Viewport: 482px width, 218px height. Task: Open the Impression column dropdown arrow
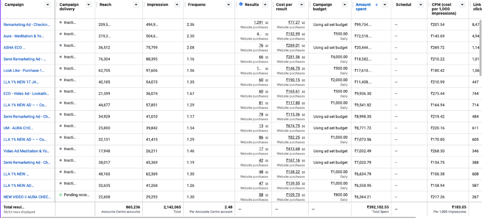tap(177, 5)
